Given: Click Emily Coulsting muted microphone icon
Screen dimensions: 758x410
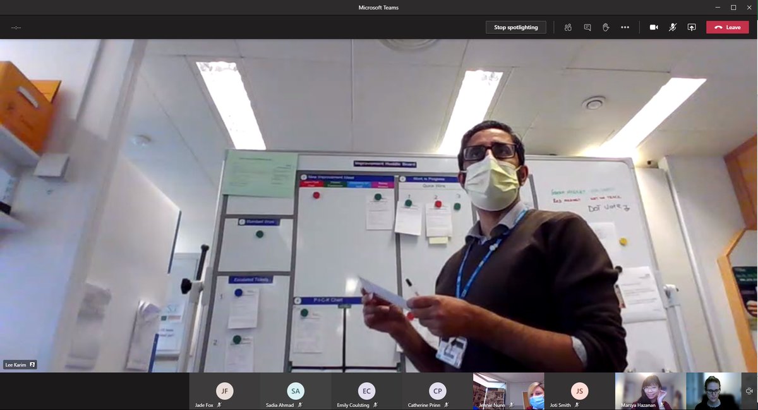Looking at the screenshot, I should point(375,405).
